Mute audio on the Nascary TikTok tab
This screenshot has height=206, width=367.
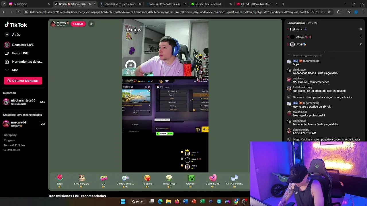point(90,4)
